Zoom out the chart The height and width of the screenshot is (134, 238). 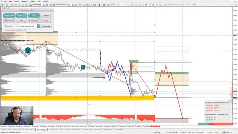pyautogui.click(x=84, y=5)
